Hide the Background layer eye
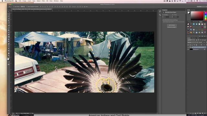Image resolution: width=207 pixels, height=116 pixels. tap(188, 49)
